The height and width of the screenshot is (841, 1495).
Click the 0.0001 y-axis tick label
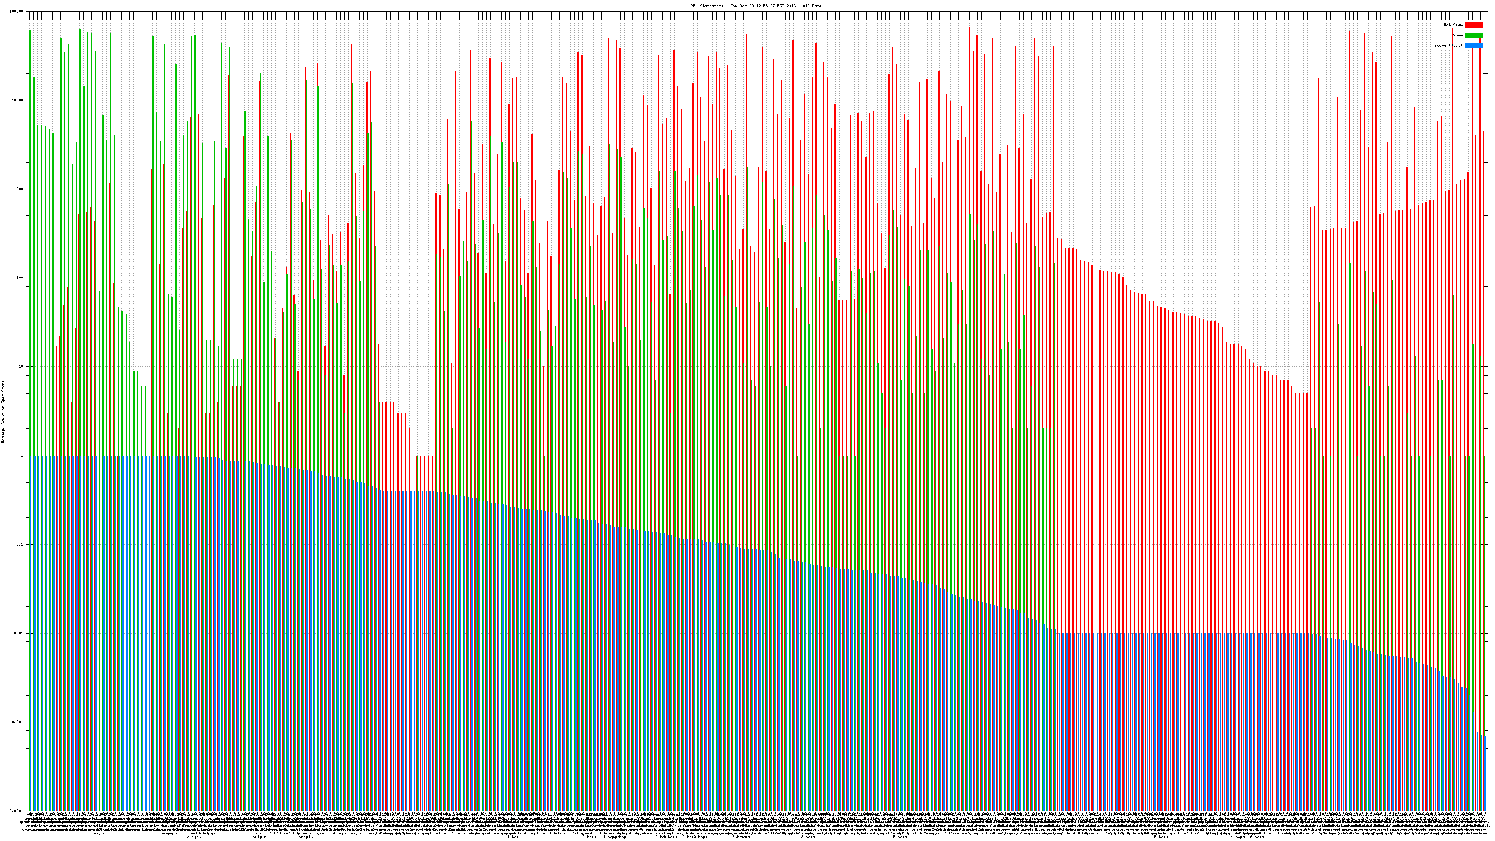pos(17,811)
